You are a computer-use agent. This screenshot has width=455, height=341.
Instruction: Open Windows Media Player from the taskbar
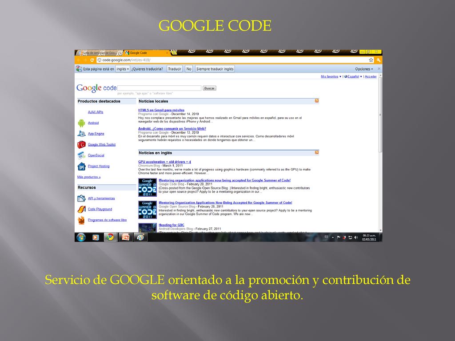96,238
